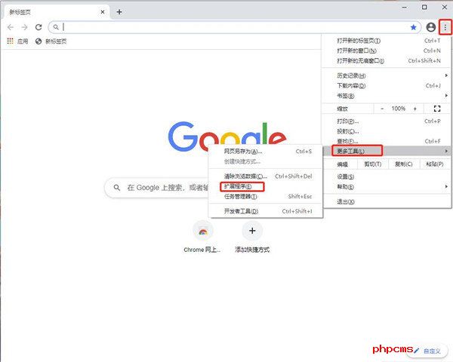Choose 清除浏览数据(C)... in submenu
This screenshot has width=453, height=362.
[x=266, y=176]
